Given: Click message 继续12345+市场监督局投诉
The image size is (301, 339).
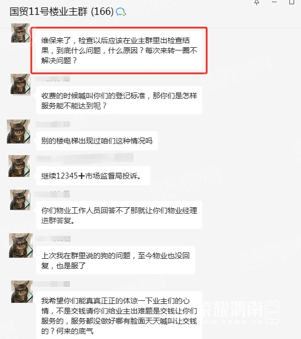Looking at the screenshot, I should [93, 176].
